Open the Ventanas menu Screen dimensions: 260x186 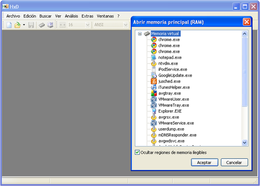[x=105, y=16]
